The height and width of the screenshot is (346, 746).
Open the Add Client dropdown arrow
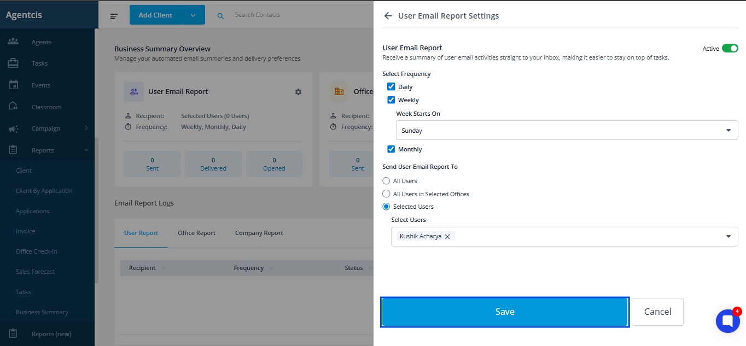coord(193,15)
